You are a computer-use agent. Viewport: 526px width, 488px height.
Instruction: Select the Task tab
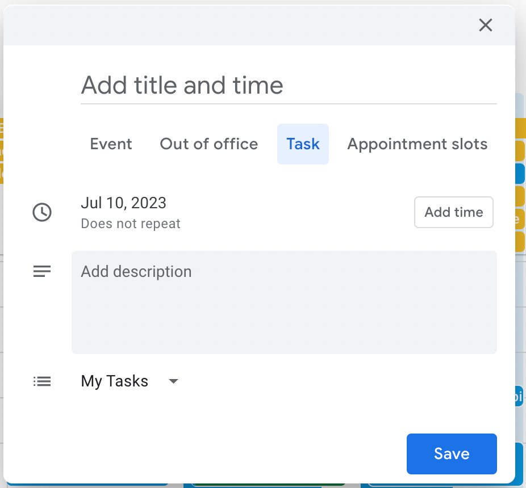(x=303, y=144)
